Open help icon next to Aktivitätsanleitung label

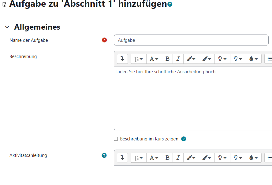[104, 155]
